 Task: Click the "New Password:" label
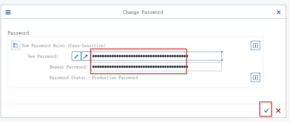point(43,56)
